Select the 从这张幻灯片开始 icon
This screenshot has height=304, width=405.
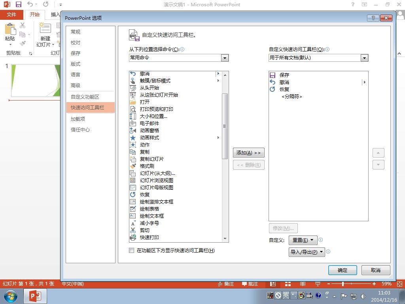[133, 95]
